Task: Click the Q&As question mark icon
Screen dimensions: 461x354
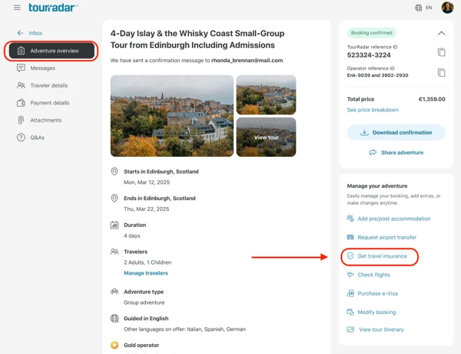Action: click(x=21, y=138)
